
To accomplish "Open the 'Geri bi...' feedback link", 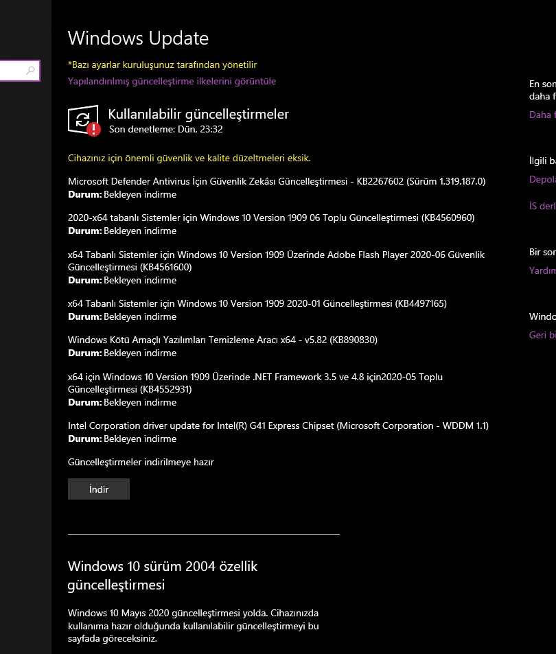I will pyautogui.click(x=542, y=335).
